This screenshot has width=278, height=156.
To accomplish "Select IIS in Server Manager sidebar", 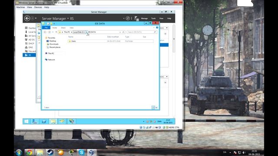I will click(x=29, y=55).
